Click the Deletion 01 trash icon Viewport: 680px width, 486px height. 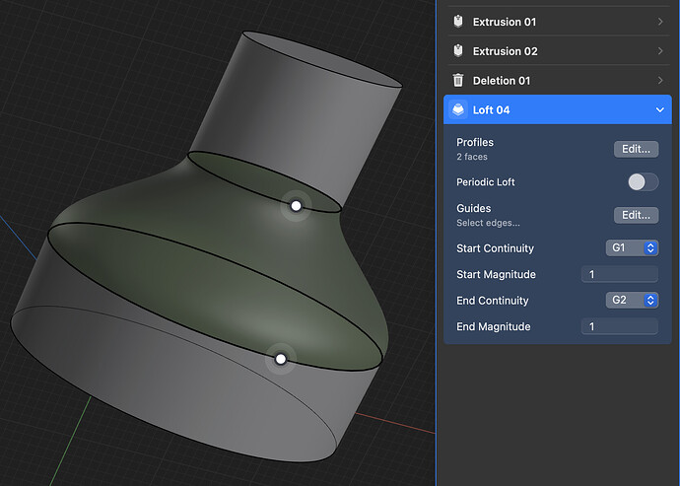(x=457, y=81)
